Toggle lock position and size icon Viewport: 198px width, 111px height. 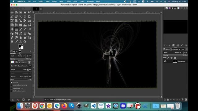(x=171, y=58)
